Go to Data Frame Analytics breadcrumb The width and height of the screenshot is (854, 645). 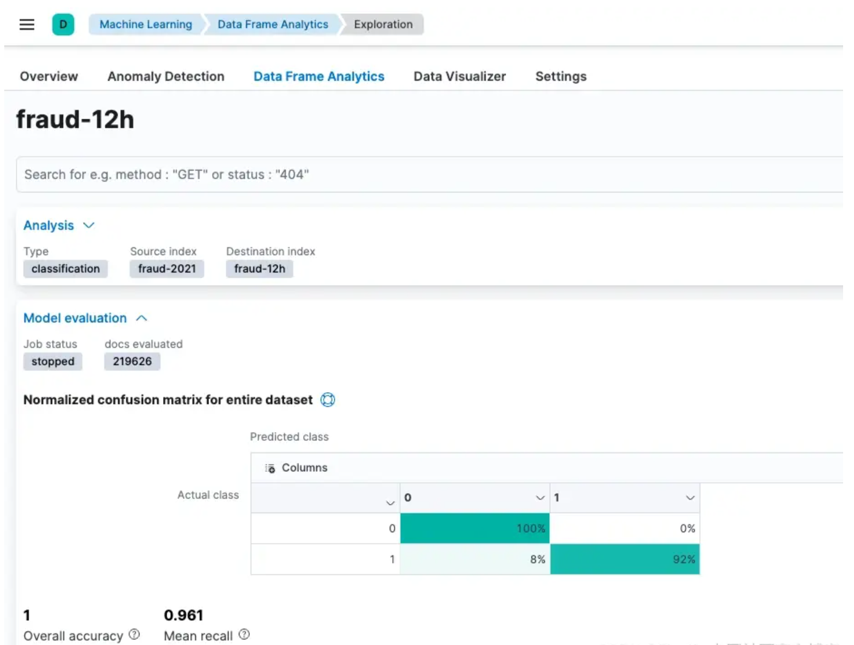click(x=273, y=25)
